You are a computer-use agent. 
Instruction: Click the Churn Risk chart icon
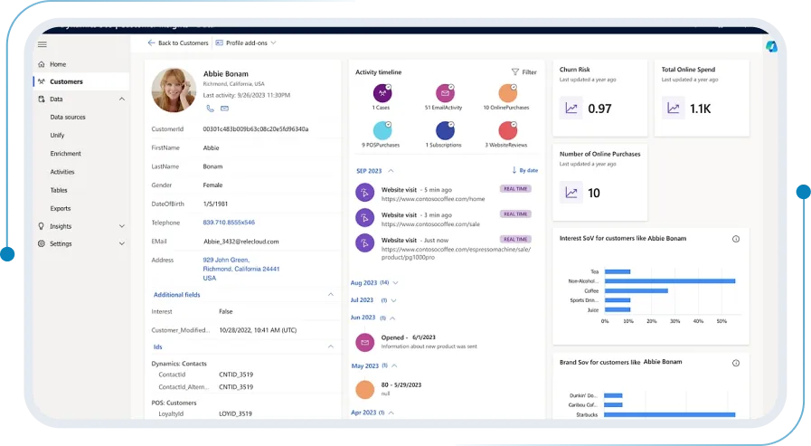click(x=571, y=109)
